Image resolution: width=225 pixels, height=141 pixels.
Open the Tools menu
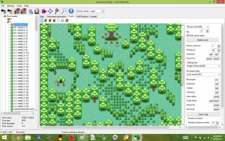click(19, 6)
